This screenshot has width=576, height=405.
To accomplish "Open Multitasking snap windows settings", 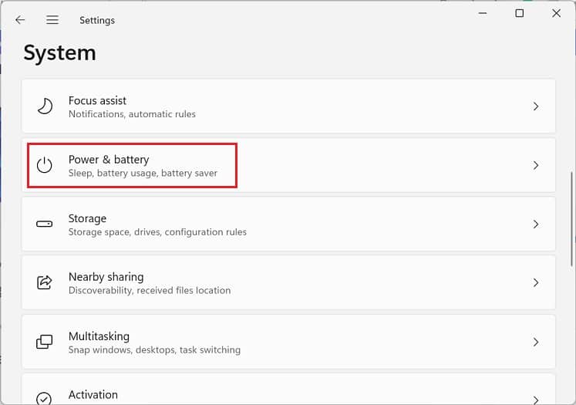I will 288,342.
